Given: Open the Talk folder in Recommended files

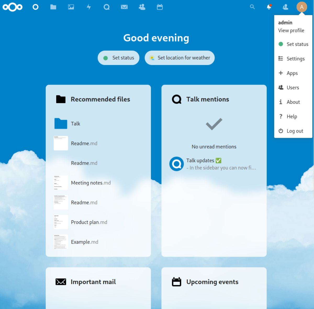Looking at the screenshot, I should click(98, 124).
